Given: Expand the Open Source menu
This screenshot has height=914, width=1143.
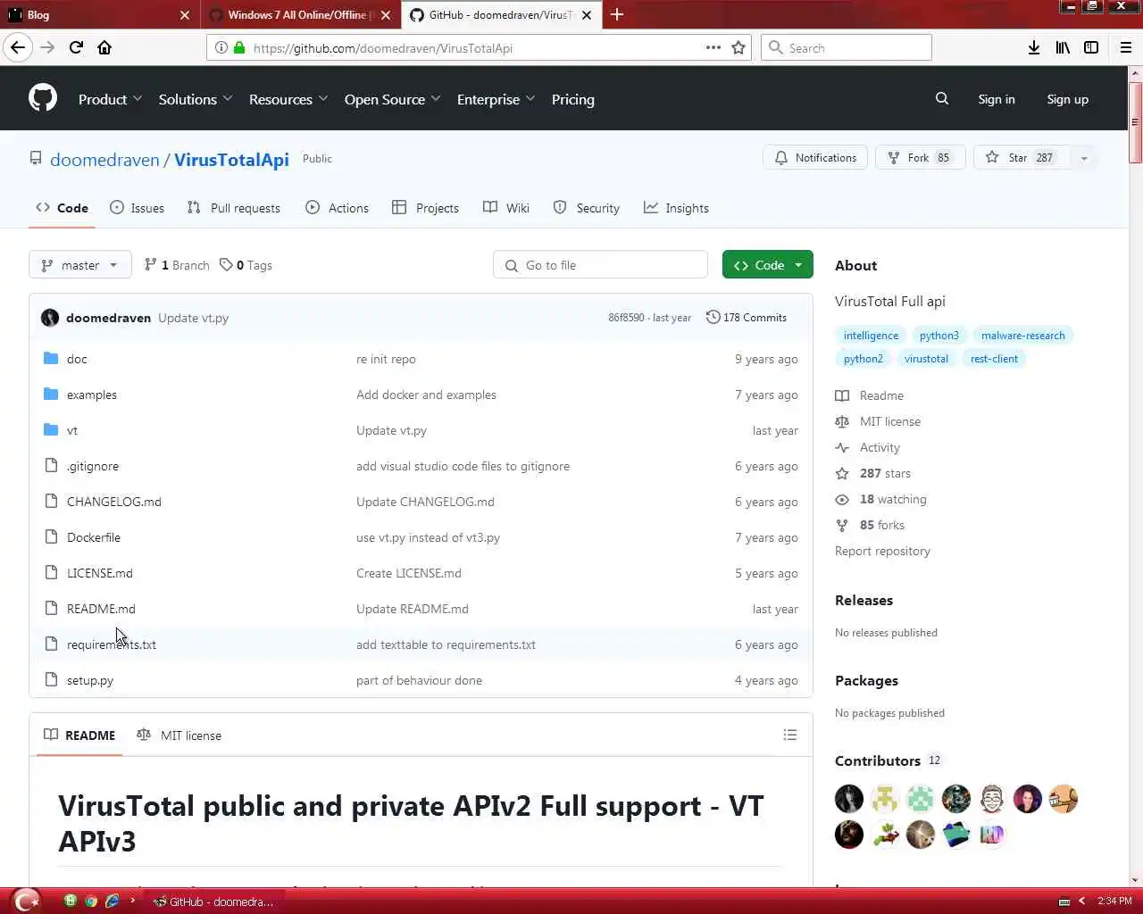Looking at the screenshot, I should [x=392, y=99].
